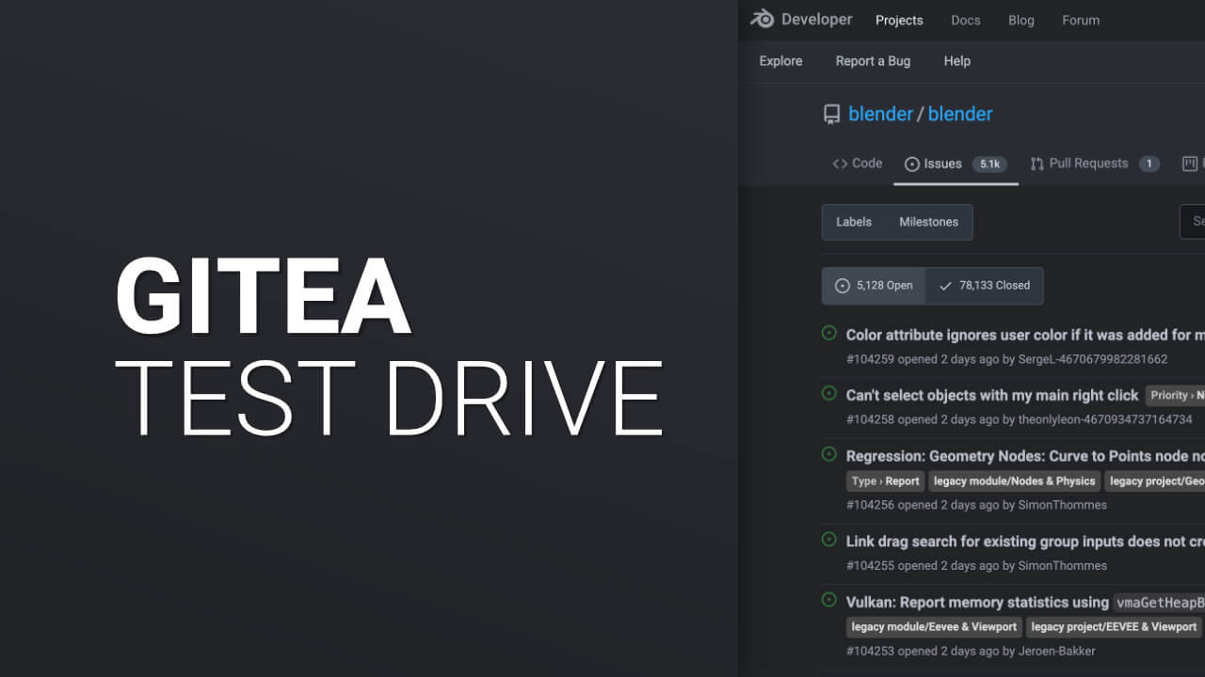Open the Pull Requests tab

pyautogui.click(x=1087, y=164)
